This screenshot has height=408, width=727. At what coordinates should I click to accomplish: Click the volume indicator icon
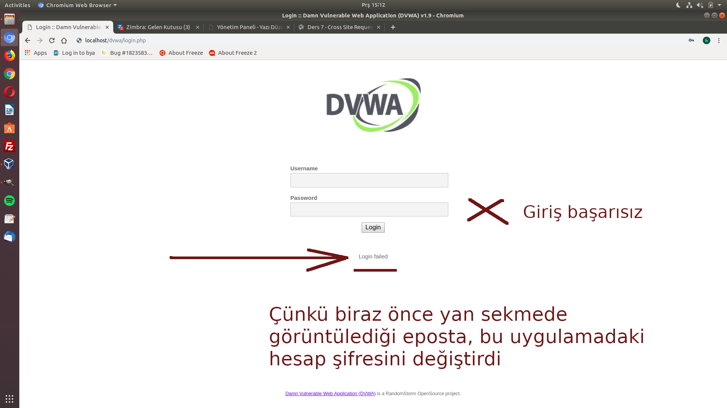click(700, 5)
